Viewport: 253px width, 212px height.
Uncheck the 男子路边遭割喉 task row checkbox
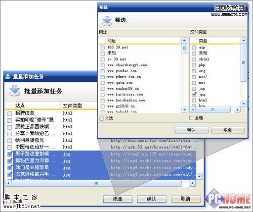[x=10, y=154]
